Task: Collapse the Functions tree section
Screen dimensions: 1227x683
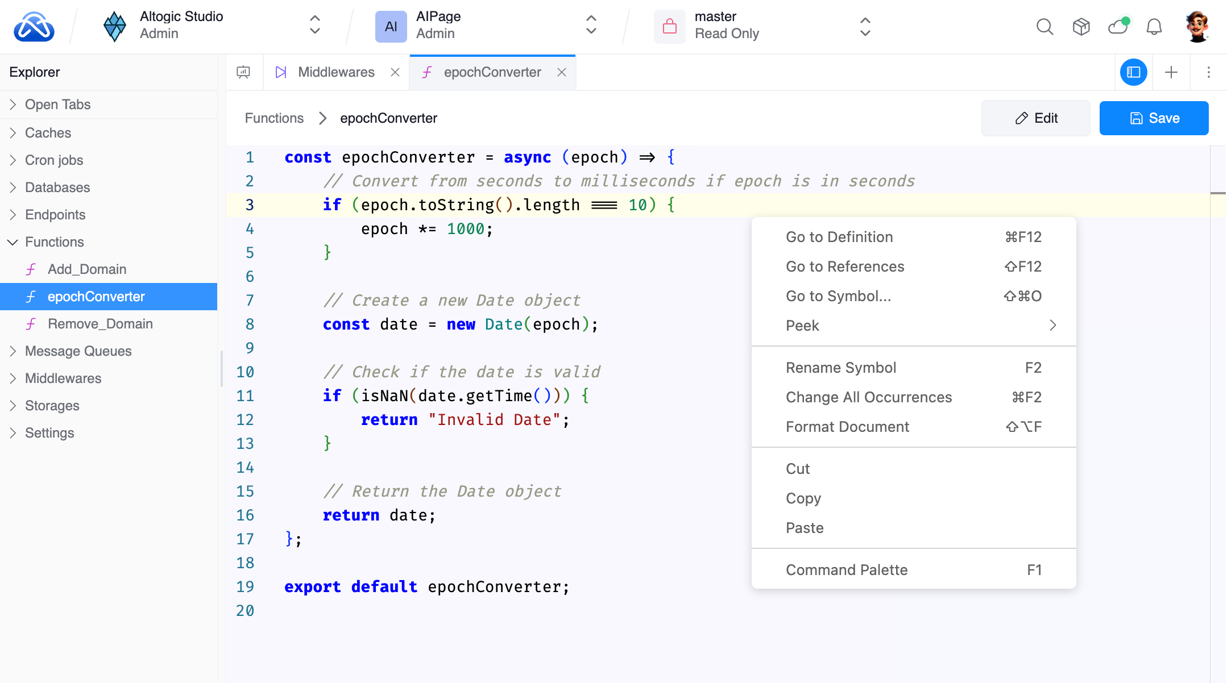Action: tap(54, 242)
